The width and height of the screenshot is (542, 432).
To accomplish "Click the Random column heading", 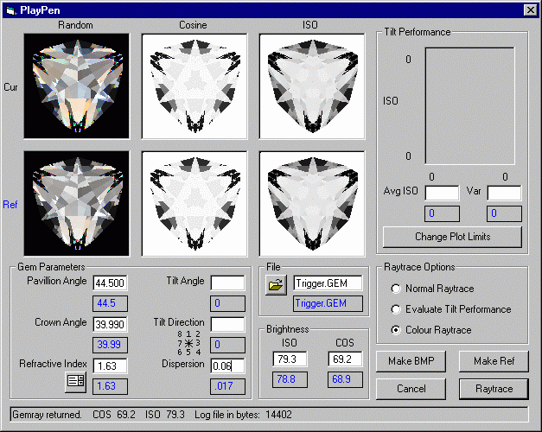I will [x=75, y=25].
